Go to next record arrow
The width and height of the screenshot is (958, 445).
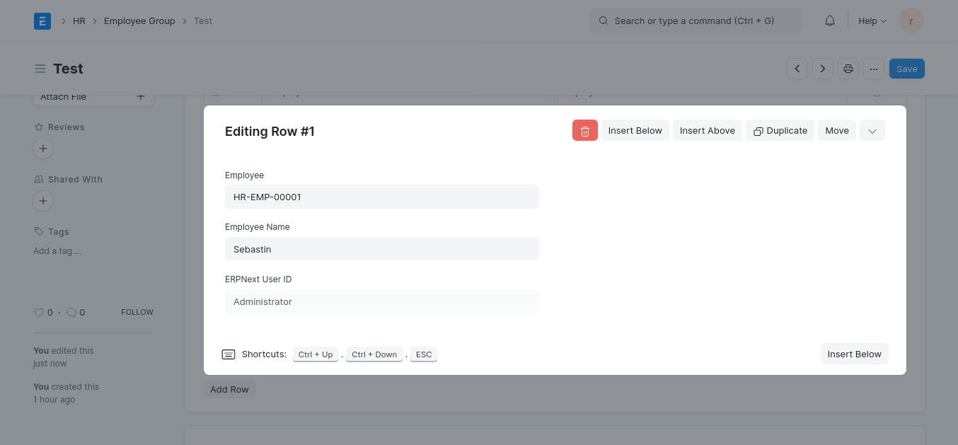822,69
